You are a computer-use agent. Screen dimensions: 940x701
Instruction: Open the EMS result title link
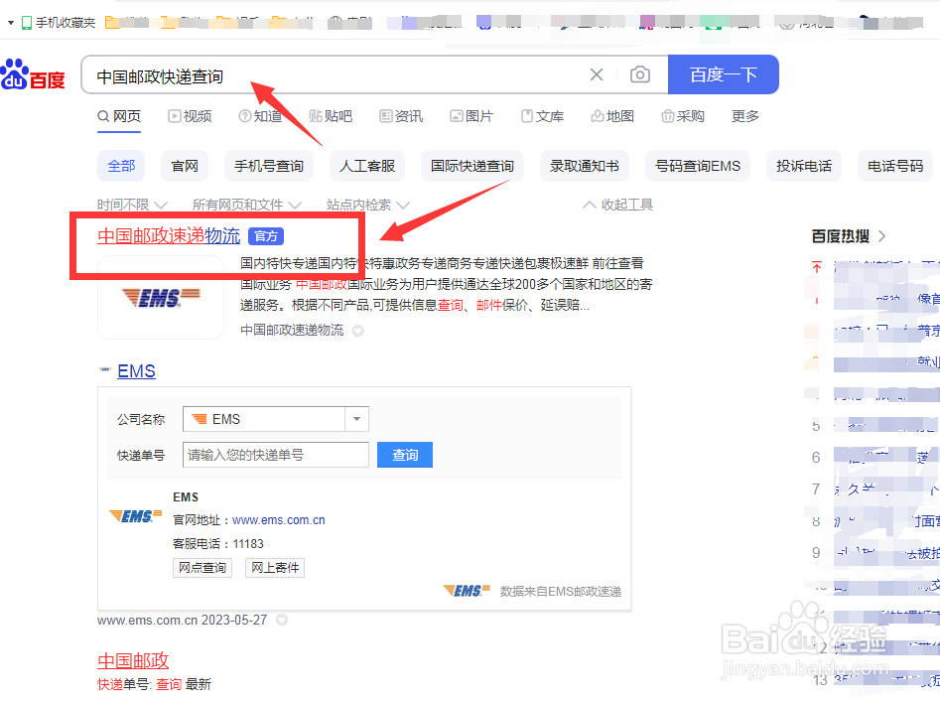click(x=136, y=371)
